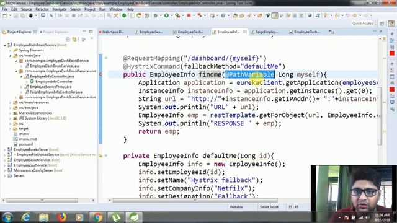
Task: Open the Window menu
Action: point(116,9)
